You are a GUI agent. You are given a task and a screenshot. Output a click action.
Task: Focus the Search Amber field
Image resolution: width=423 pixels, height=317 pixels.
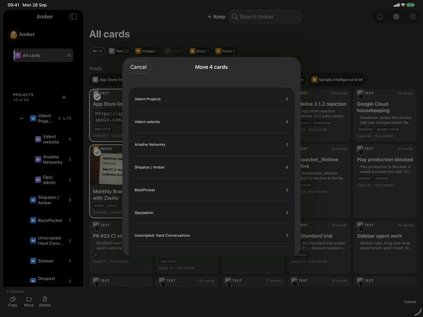point(265,17)
